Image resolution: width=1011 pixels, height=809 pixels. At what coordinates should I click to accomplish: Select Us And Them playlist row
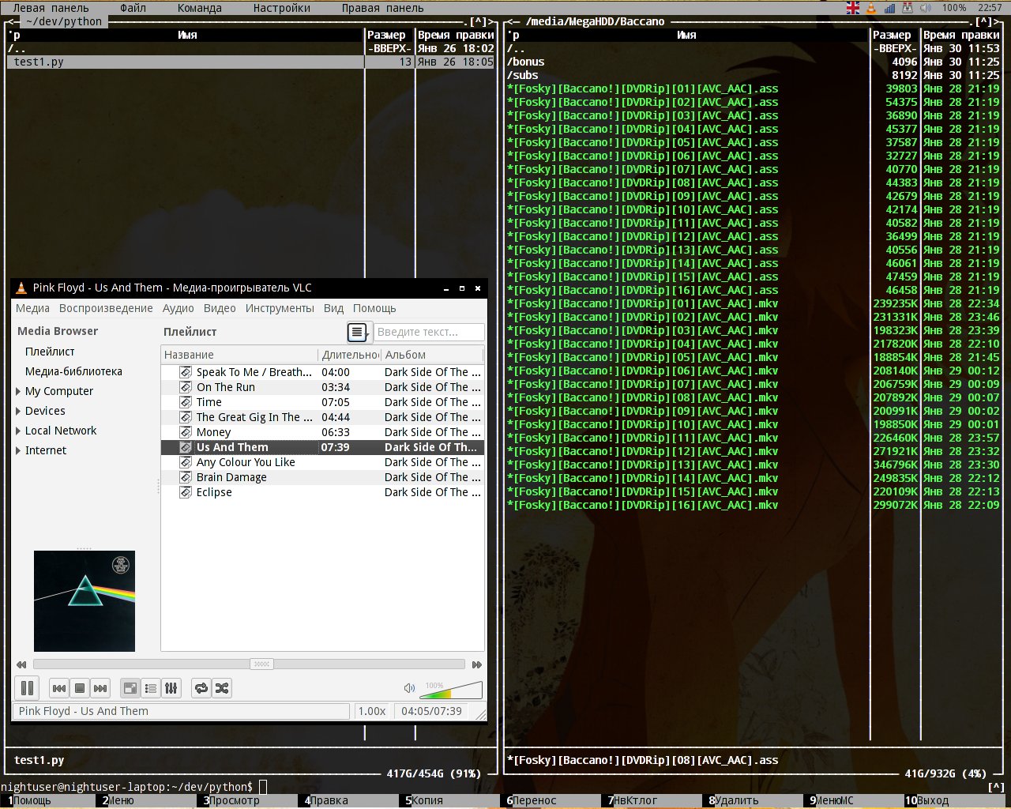pyautogui.click(x=322, y=447)
